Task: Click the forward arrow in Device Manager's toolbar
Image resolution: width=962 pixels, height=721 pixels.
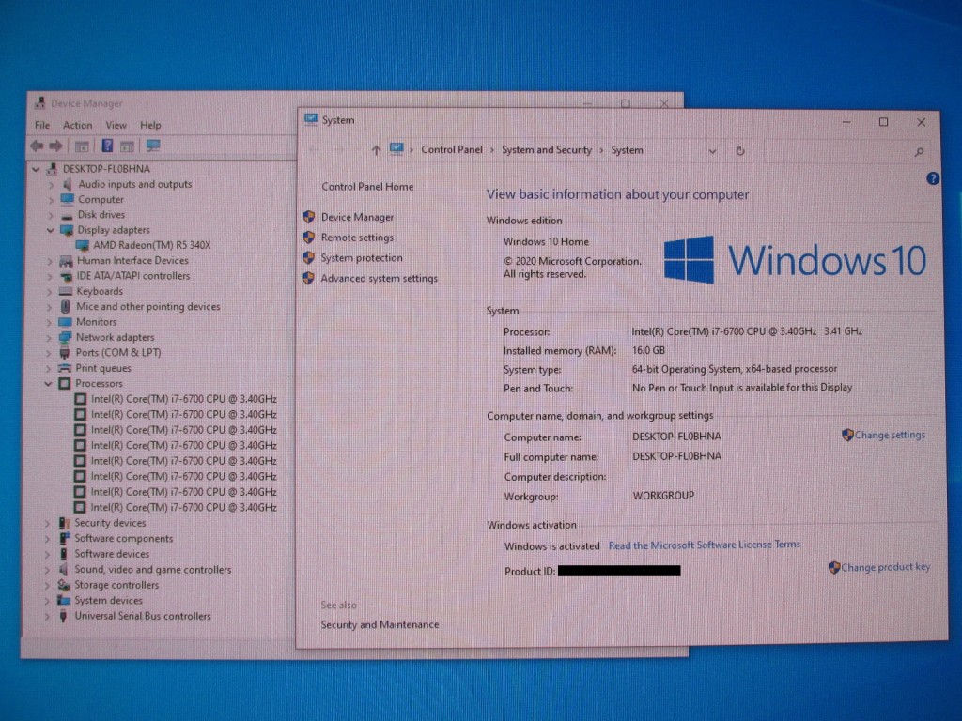Action: 55,146
